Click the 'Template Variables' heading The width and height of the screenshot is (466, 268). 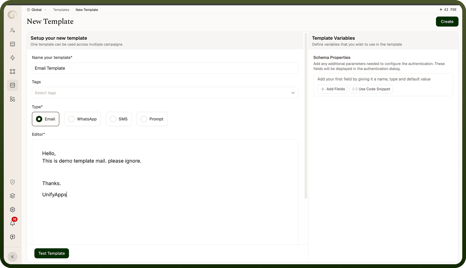point(333,38)
